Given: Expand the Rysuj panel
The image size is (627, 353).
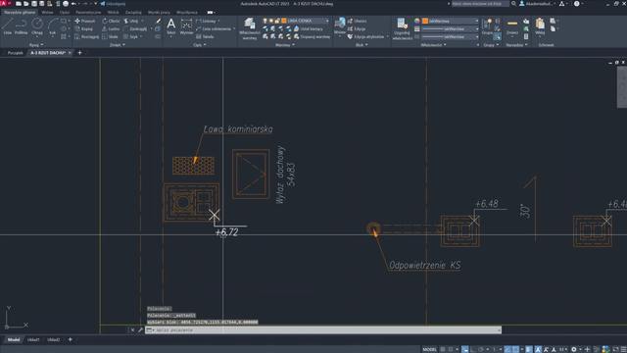Looking at the screenshot, I should click(36, 45).
